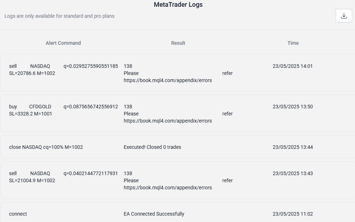The width and height of the screenshot is (355, 222).
Task: Click 'Executed! Closed 0 trades' result
Action: click(152, 147)
